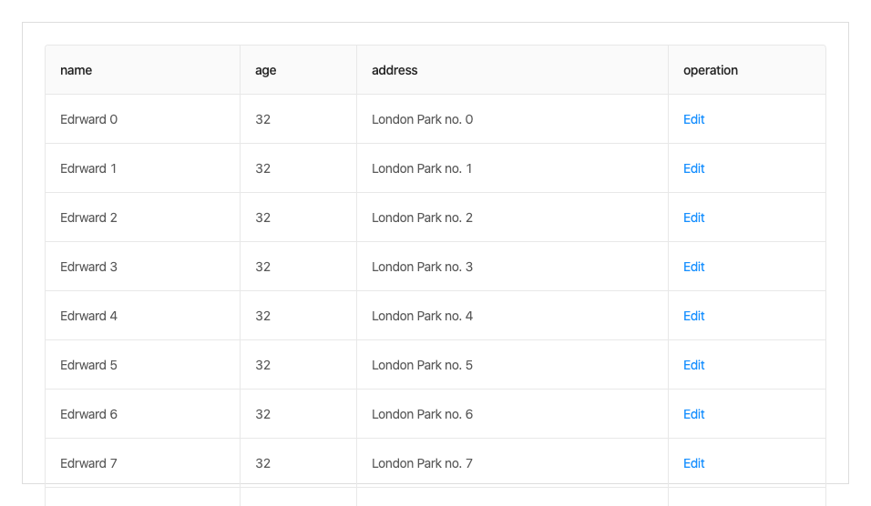Select the London Park no. 4 address

tap(422, 316)
